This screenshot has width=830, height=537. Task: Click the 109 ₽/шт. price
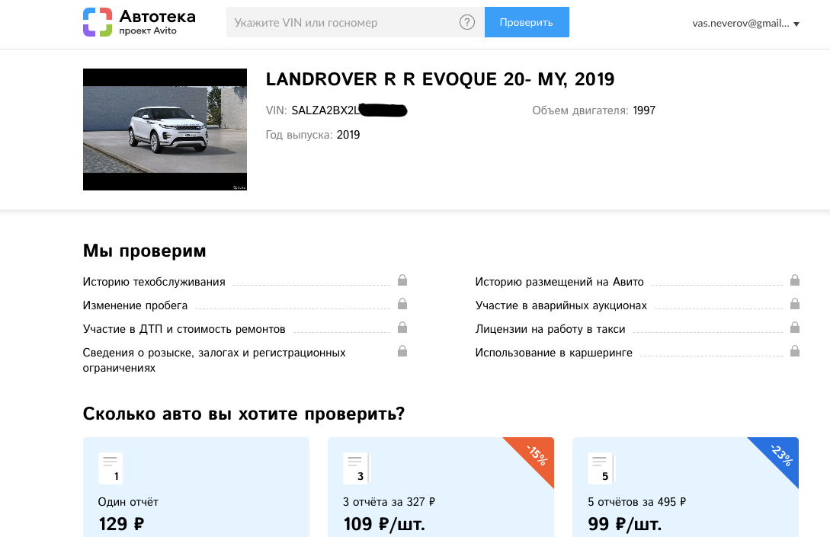pos(384,524)
